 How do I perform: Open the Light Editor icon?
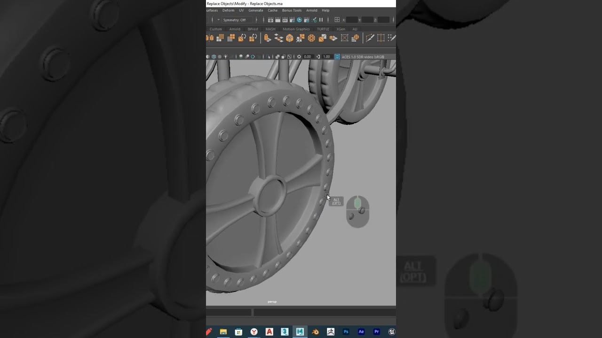[314, 20]
